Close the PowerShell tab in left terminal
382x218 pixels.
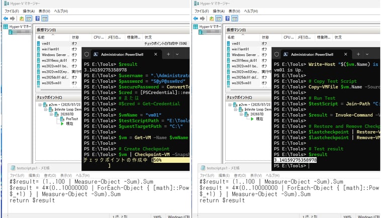(x=156, y=54)
